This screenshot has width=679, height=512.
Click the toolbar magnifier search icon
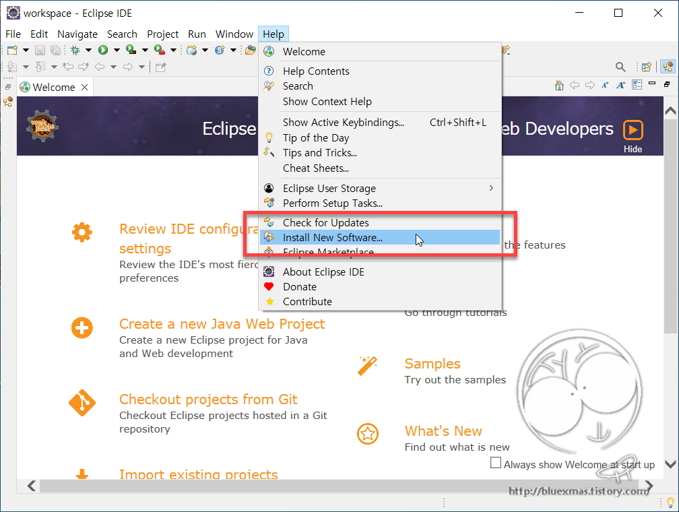[620, 67]
